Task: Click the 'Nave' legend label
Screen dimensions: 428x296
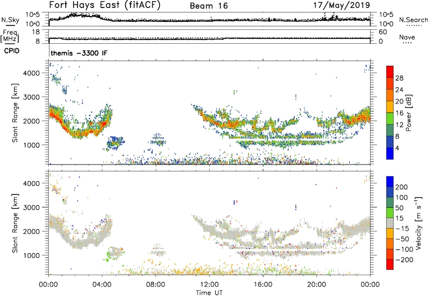Action: click(407, 37)
